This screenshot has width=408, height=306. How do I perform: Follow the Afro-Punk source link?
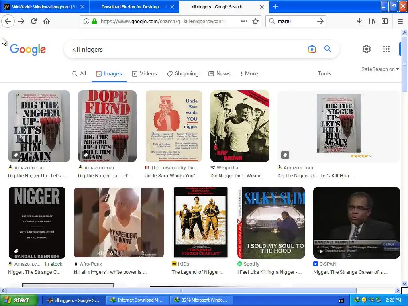[x=88, y=264]
